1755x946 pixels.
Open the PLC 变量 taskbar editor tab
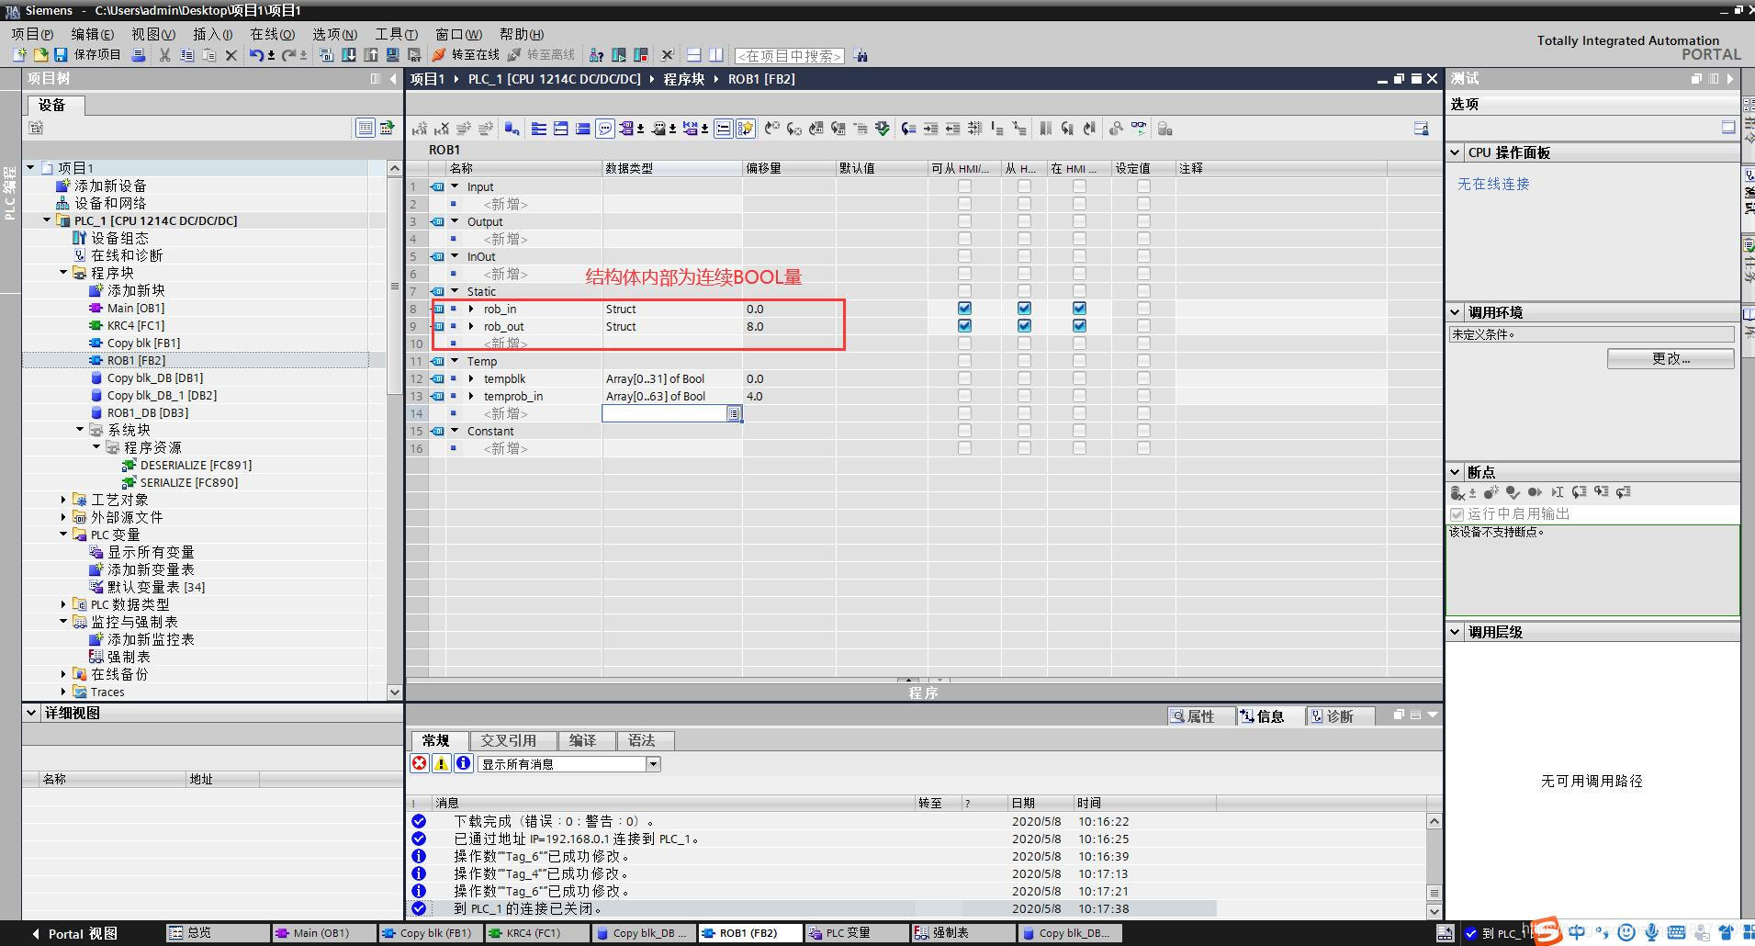click(x=857, y=933)
